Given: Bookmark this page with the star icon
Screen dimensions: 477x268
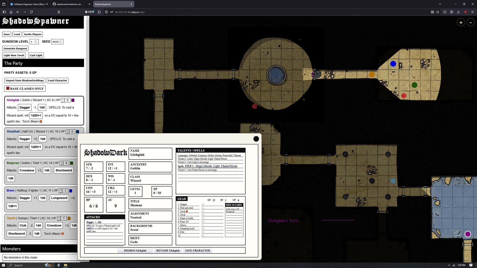Looking at the screenshot, I should (x=438, y=12).
